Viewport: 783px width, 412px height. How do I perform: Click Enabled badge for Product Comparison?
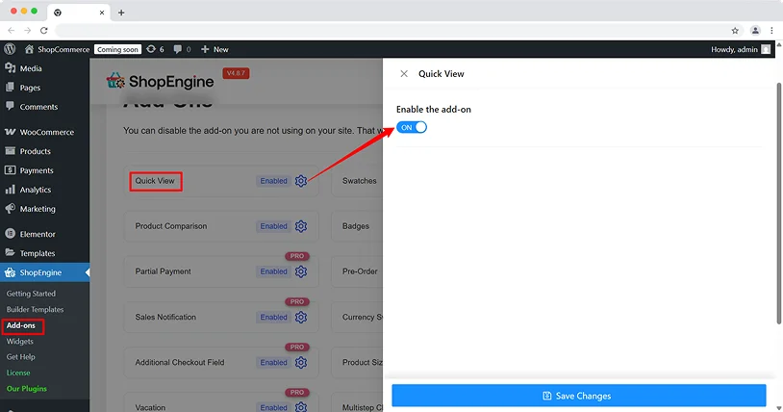point(273,226)
